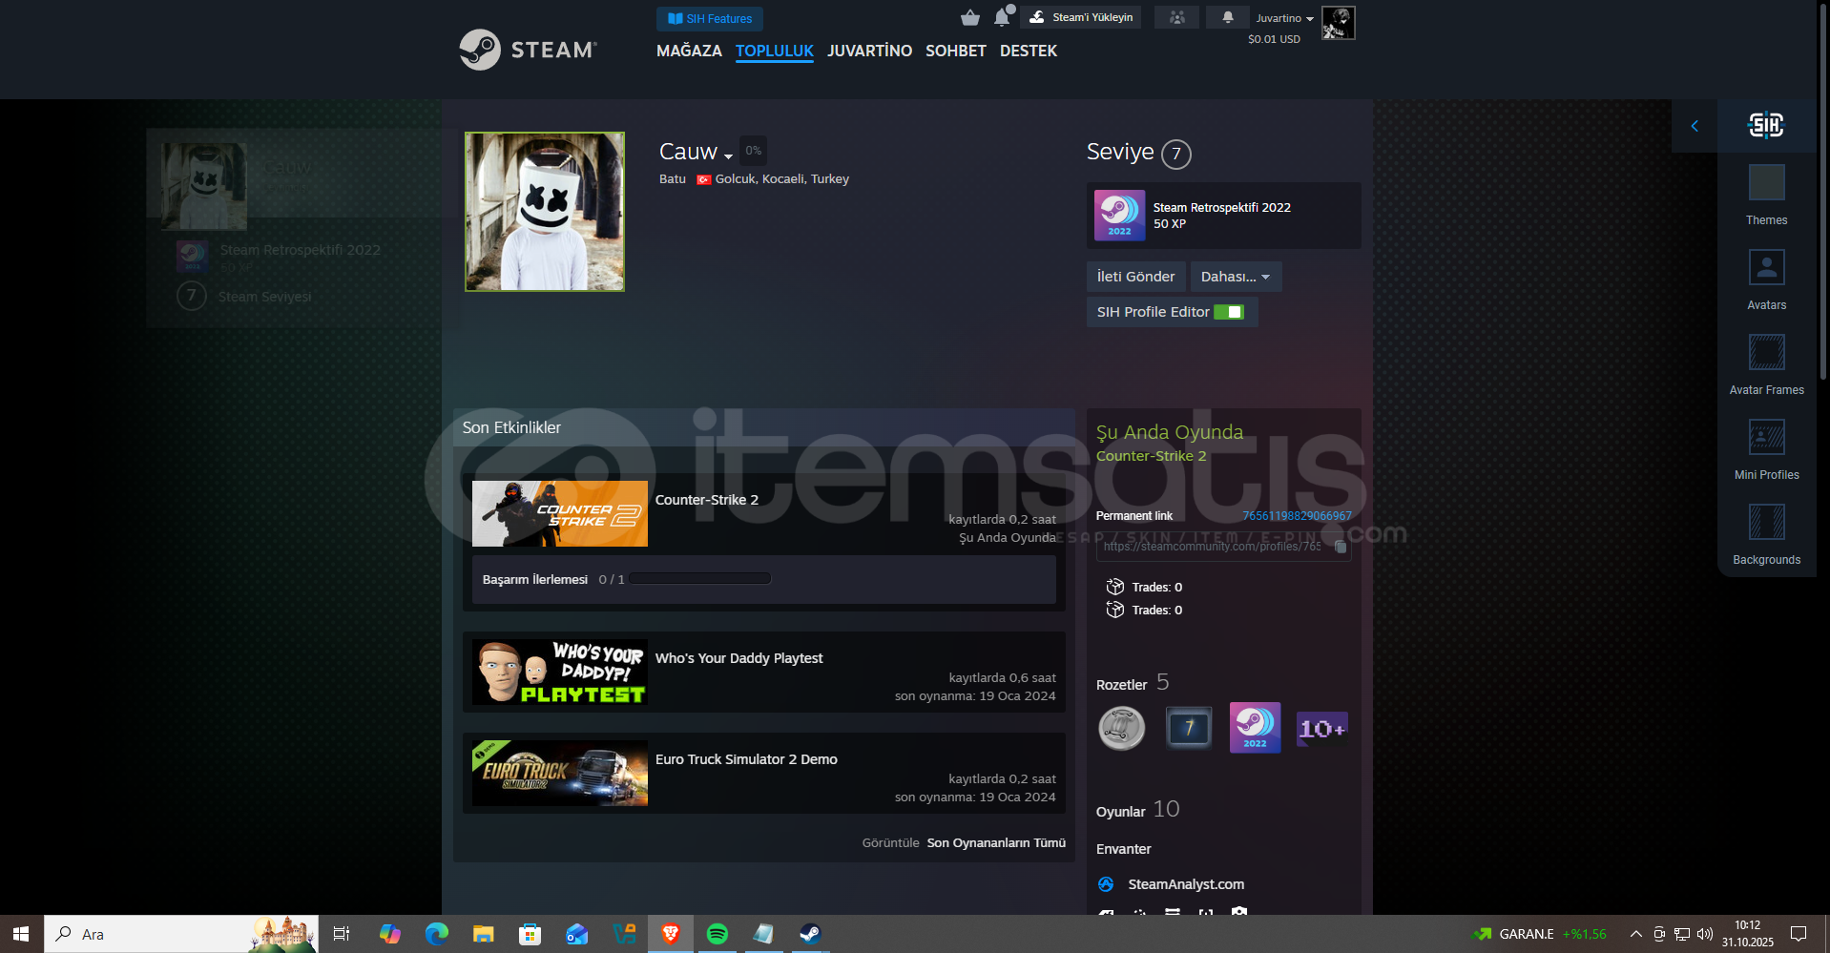Open Microsoft Store from the taskbar
Image resolution: width=1830 pixels, height=953 pixels.
530,934
